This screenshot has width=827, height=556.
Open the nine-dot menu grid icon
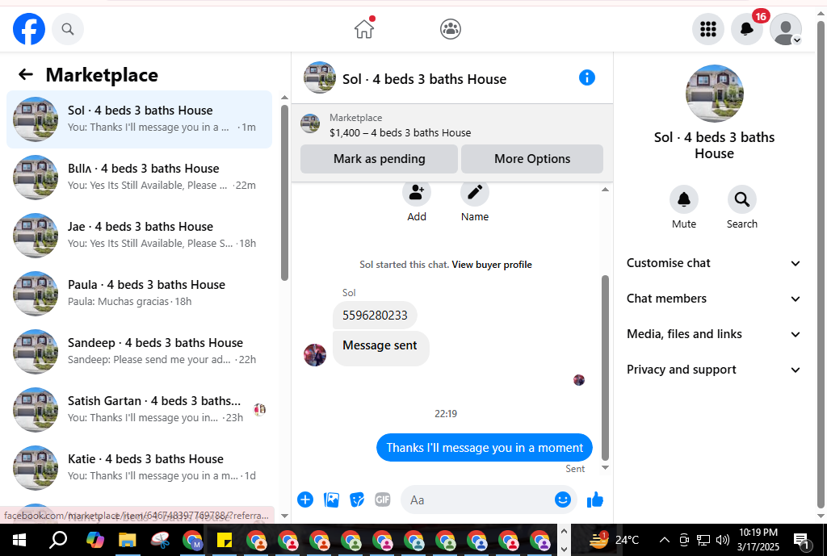pyautogui.click(x=707, y=29)
